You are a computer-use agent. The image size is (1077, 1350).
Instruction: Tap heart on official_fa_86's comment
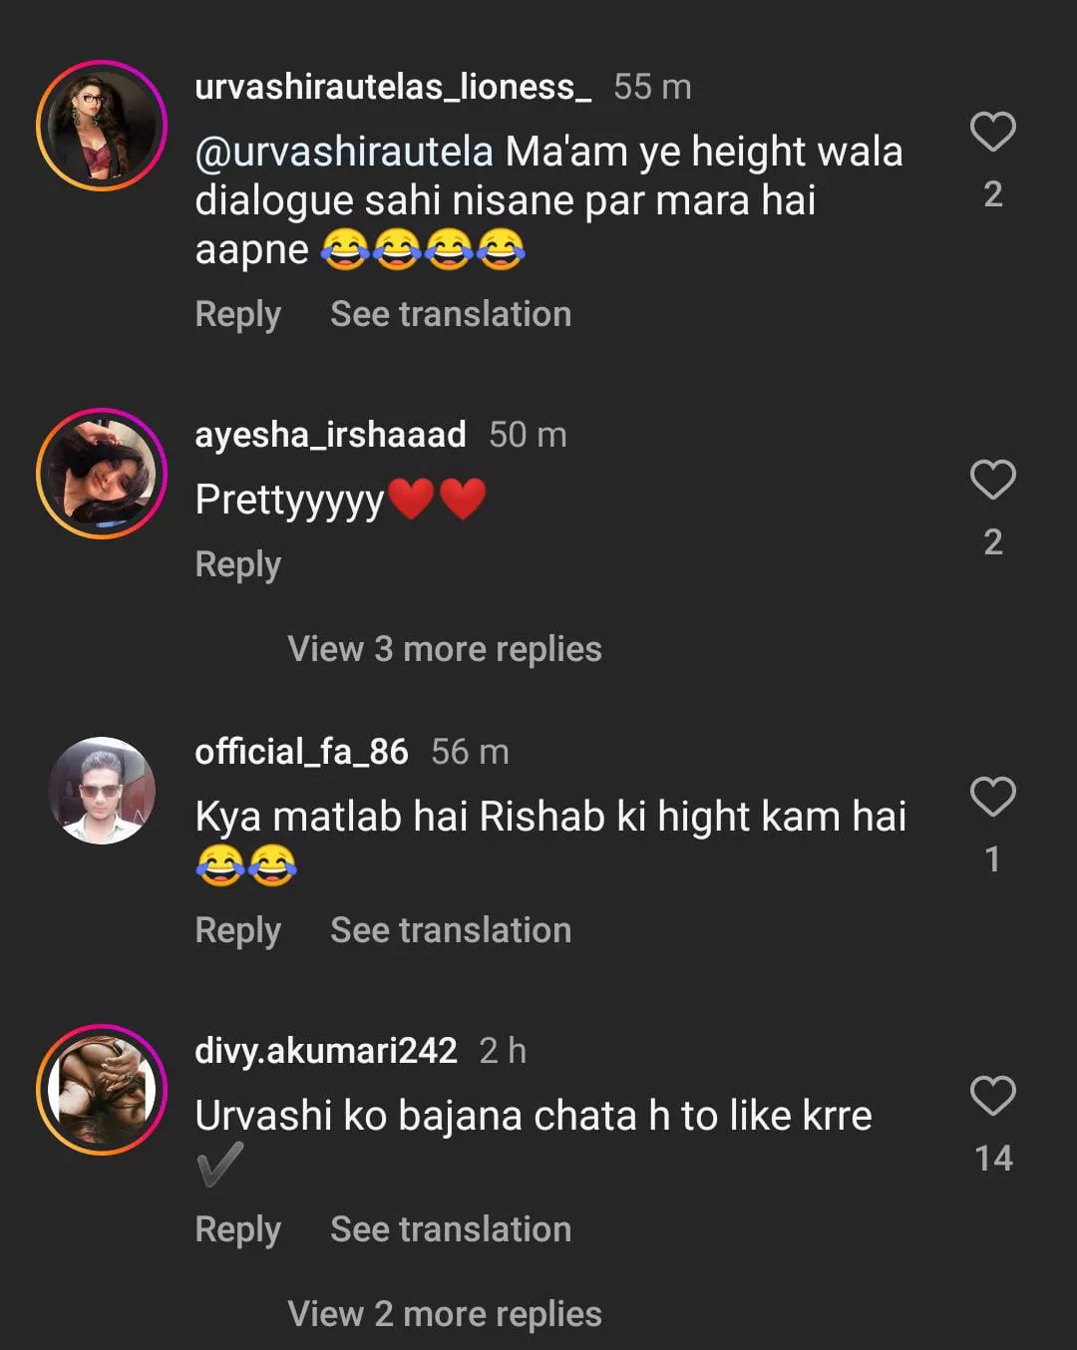pyautogui.click(x=992, y=797)
